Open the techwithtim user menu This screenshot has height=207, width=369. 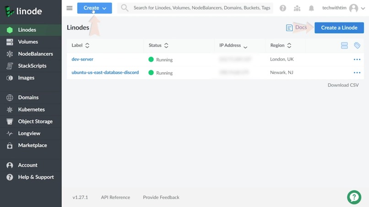click(343, 8)
